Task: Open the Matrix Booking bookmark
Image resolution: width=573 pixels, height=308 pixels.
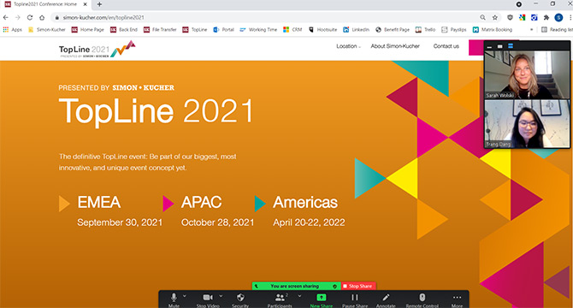Action: [x=493, y=30]
